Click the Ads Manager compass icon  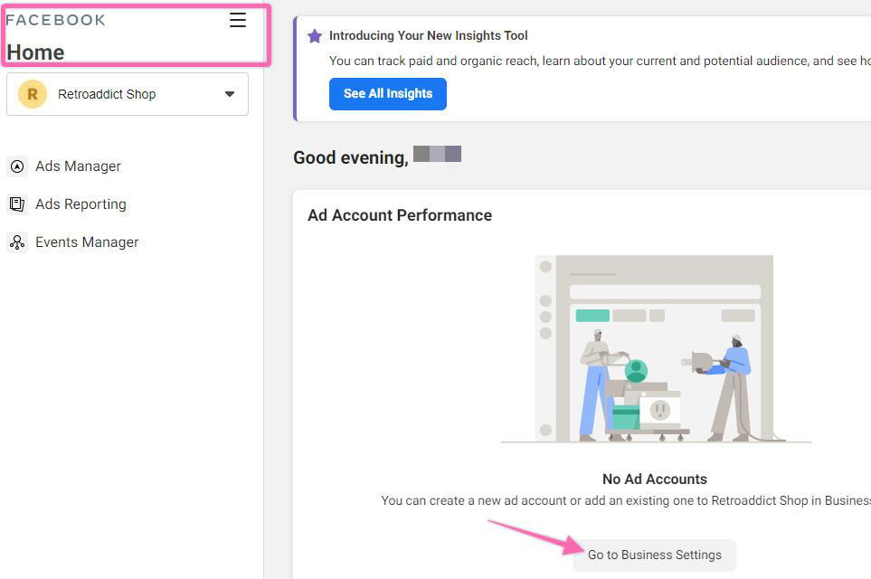coord(17,166)
